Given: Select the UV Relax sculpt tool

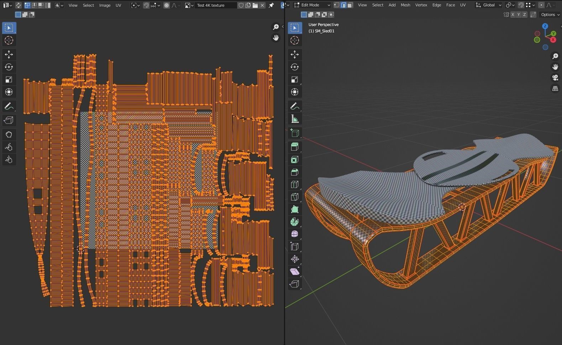Looking at the screenshot, I should pos(9,147).
